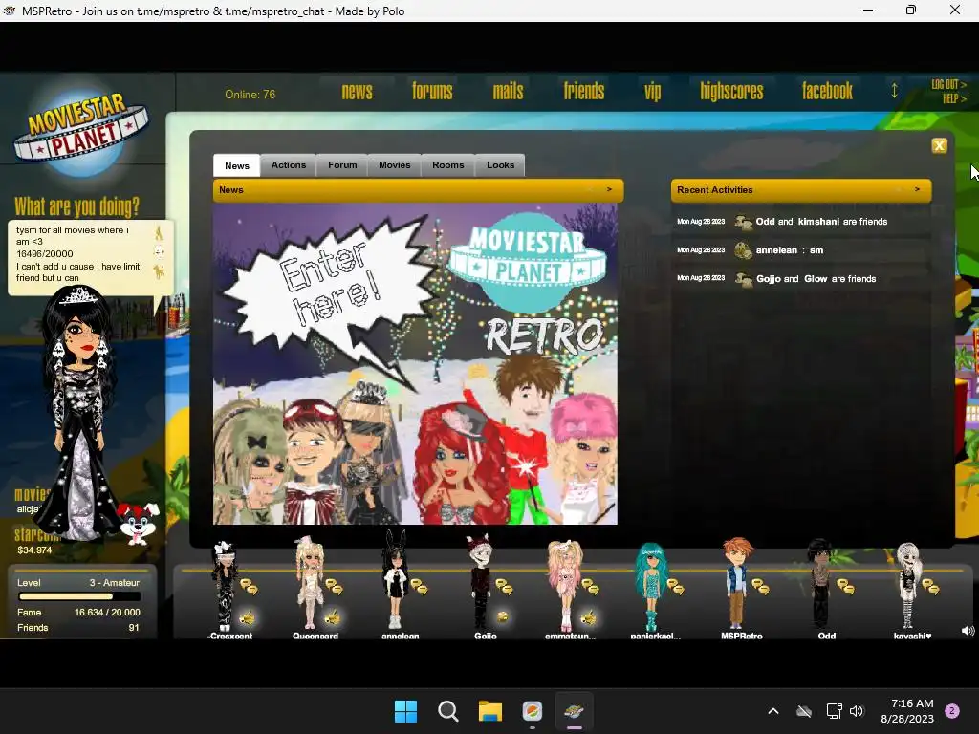Close the news popup with yellow X
The width and height of the screenshot is (979, 734).
(939, 145)
